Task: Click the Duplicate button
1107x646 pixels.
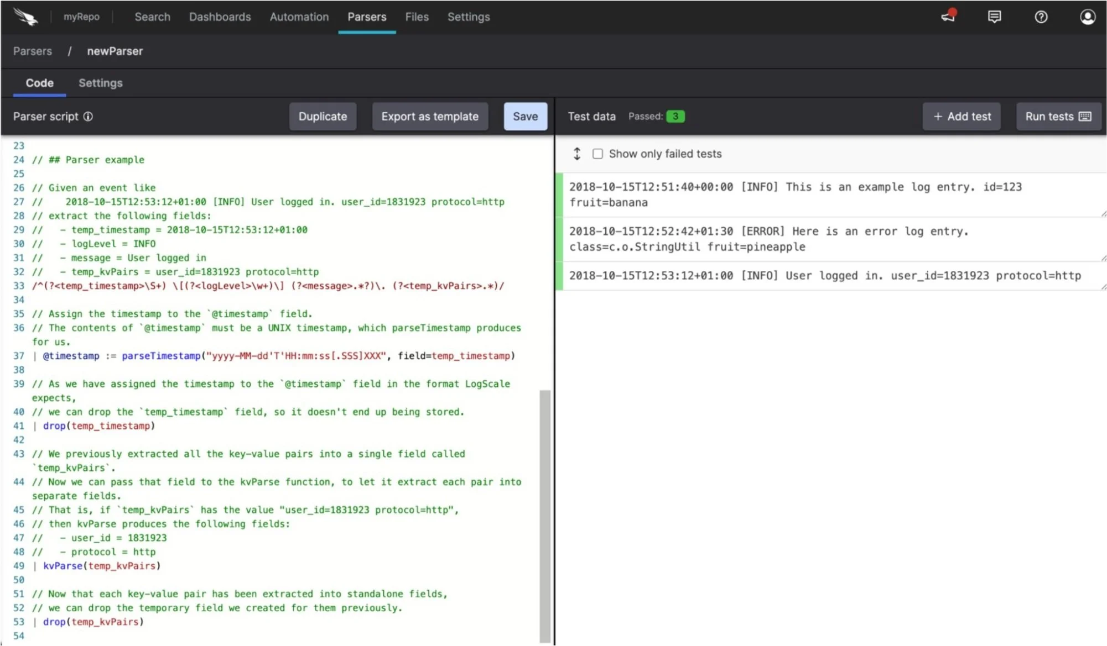Action: [323, 117]
